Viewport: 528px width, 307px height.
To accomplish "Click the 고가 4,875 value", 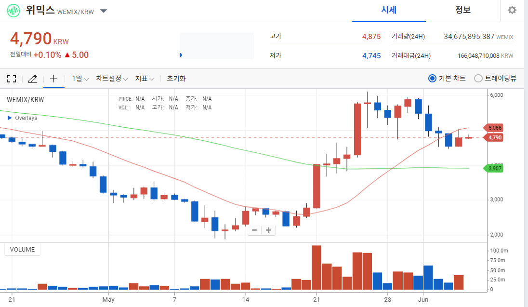I will (x=371, y=37).
